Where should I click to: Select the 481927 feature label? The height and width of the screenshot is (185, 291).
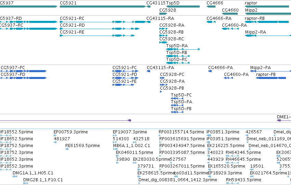tap(62, 139)
